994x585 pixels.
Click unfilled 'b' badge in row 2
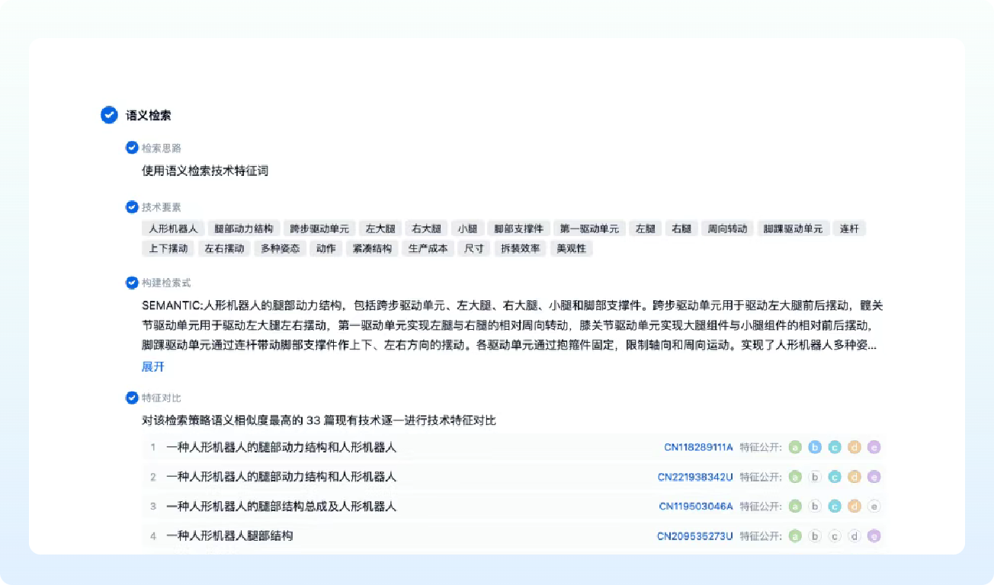tap(815, 477)
